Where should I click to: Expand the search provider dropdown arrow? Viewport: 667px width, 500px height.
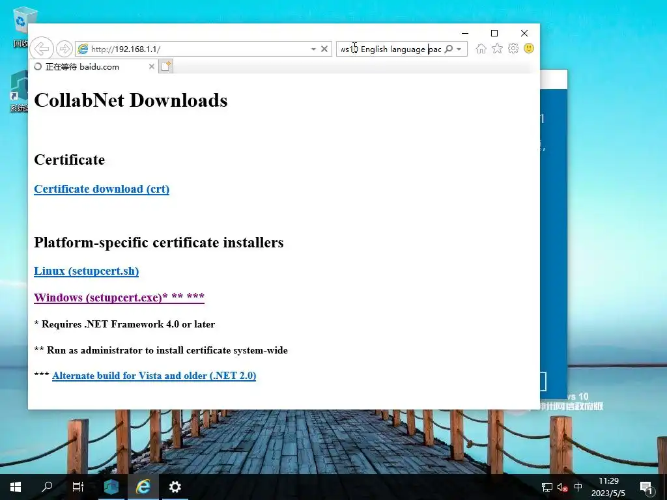tap(459, 49)
